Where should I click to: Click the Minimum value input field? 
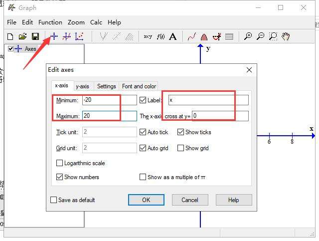(x=109, y=100)
